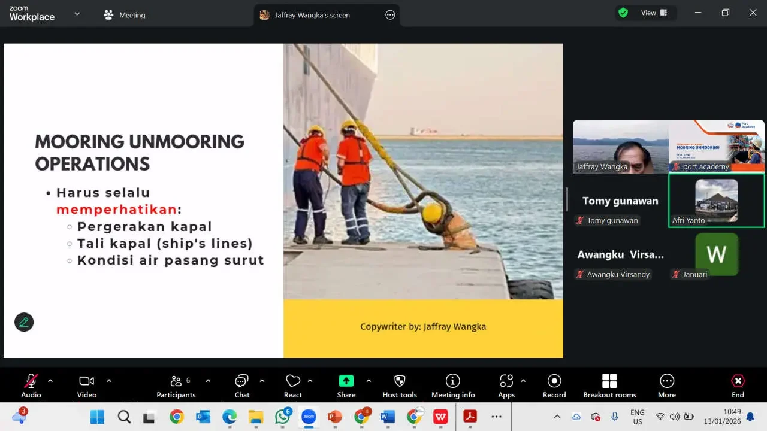Open Adobe Acrobat from the taskbar
The height and width of the screenshot is (431, 767).
[x=470, y=417]
